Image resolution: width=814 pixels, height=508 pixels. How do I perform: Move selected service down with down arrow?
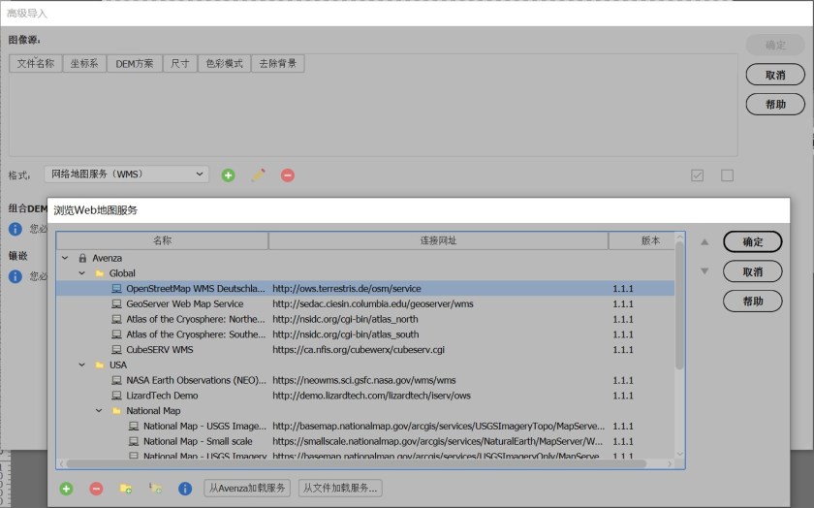[x=704, y=271]
